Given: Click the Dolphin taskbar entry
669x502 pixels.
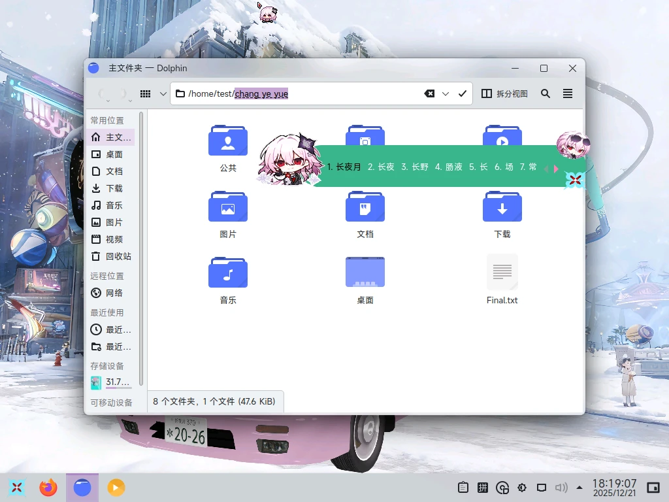Looking at the screenshot, I should 82,487.
